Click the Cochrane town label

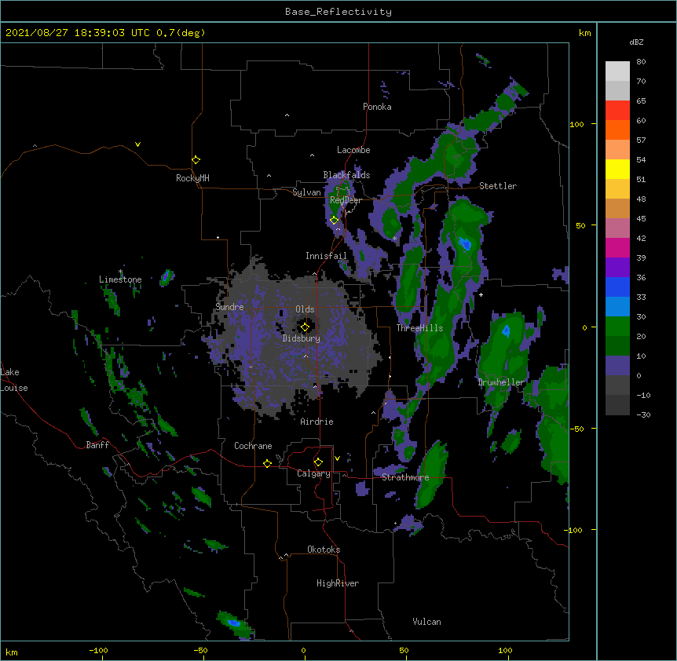pyautogui.click(x=253, y=446)
